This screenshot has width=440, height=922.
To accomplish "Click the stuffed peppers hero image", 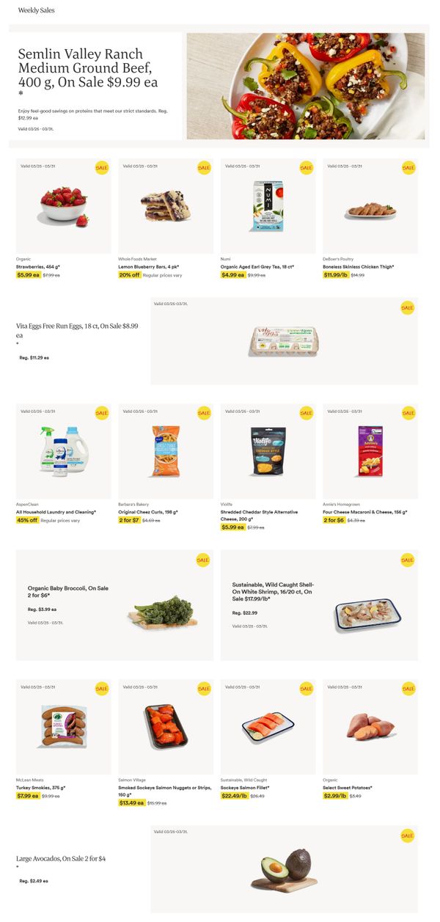I will click(x=305, y=86).
